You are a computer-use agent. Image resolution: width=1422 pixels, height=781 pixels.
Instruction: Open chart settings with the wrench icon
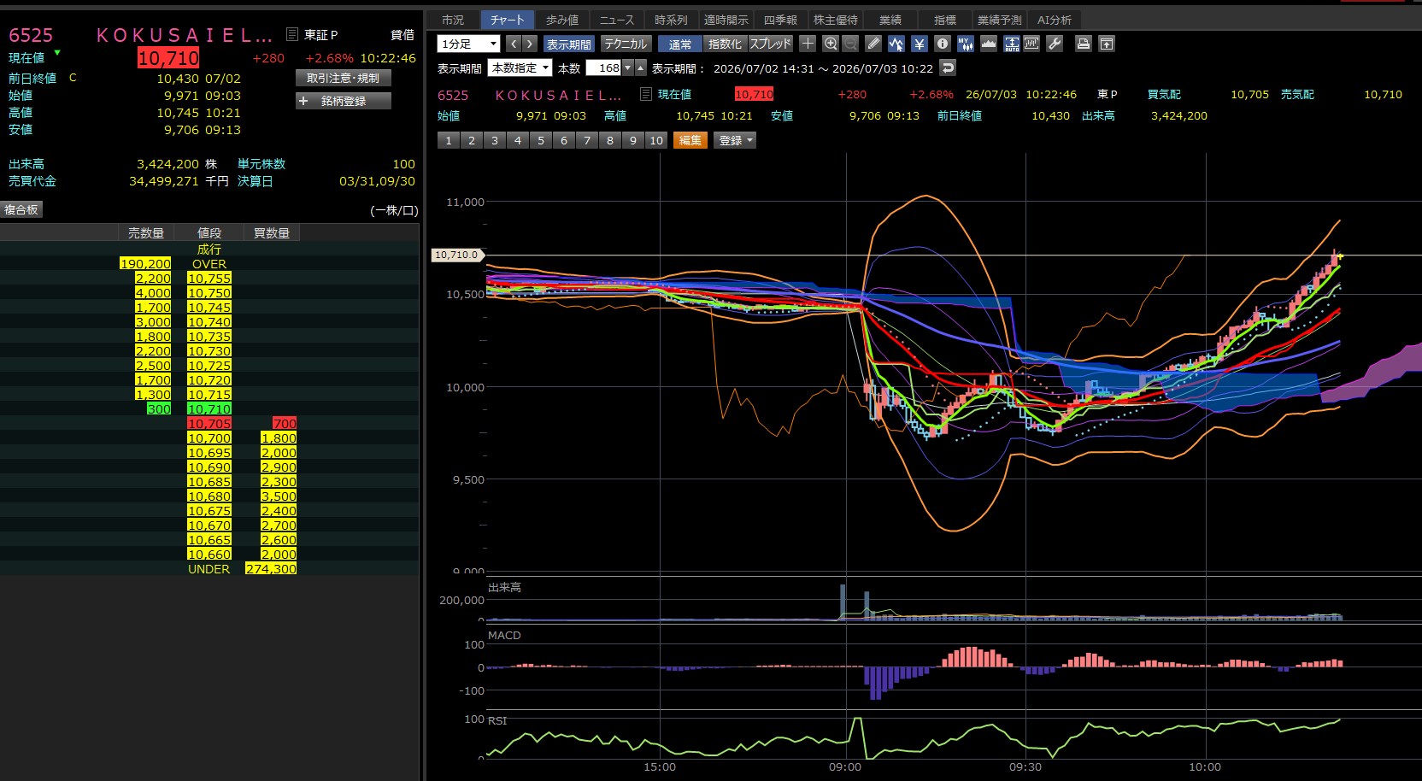pos(1055,44)
